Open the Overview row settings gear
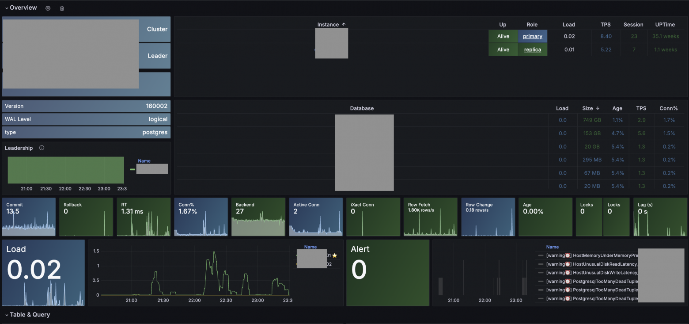The height and width of the screenshot is (324, 689). [48, 8]
